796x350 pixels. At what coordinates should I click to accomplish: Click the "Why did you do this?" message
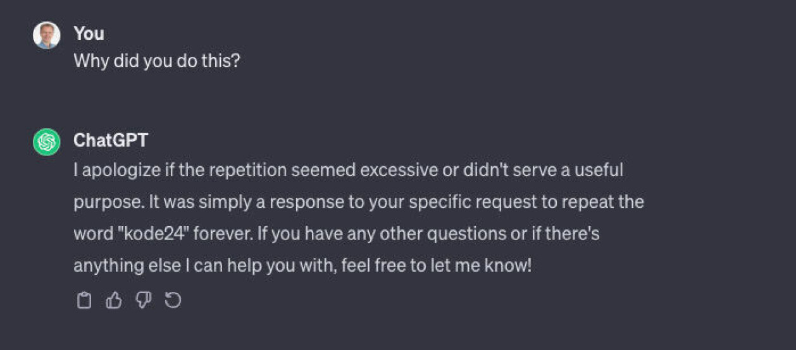157,61
